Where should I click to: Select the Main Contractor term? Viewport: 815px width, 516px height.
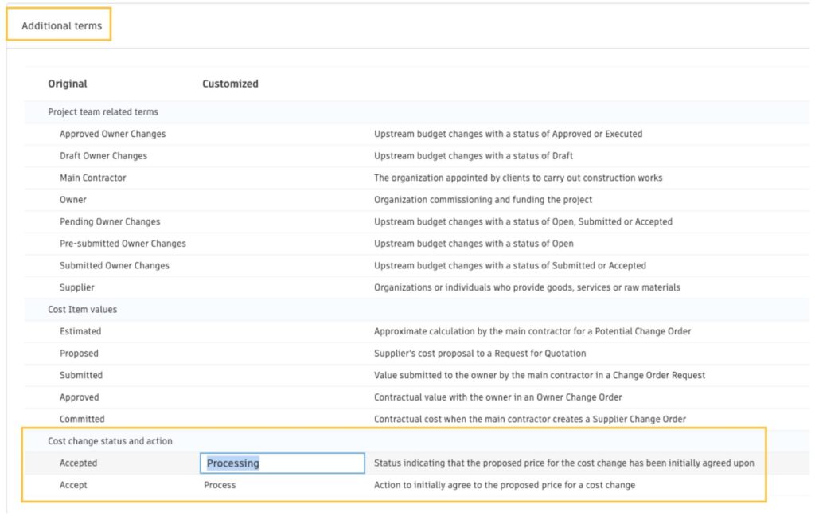click(92, 178)
